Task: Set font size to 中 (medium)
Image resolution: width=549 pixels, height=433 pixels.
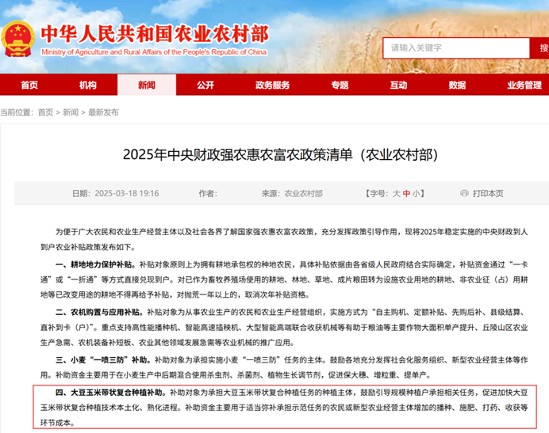Action: (x=407, y=193)
